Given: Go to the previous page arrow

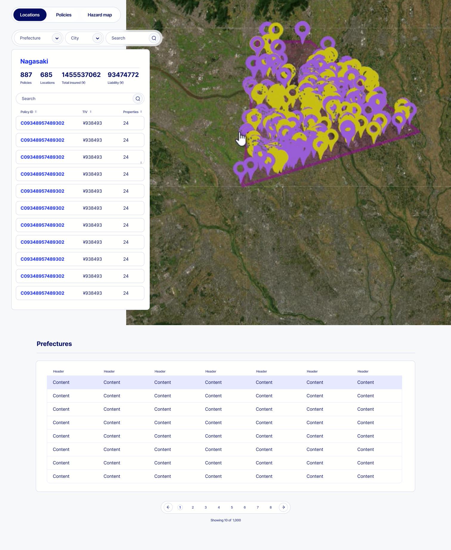Looking at the screenshot, I should [168, 507].
